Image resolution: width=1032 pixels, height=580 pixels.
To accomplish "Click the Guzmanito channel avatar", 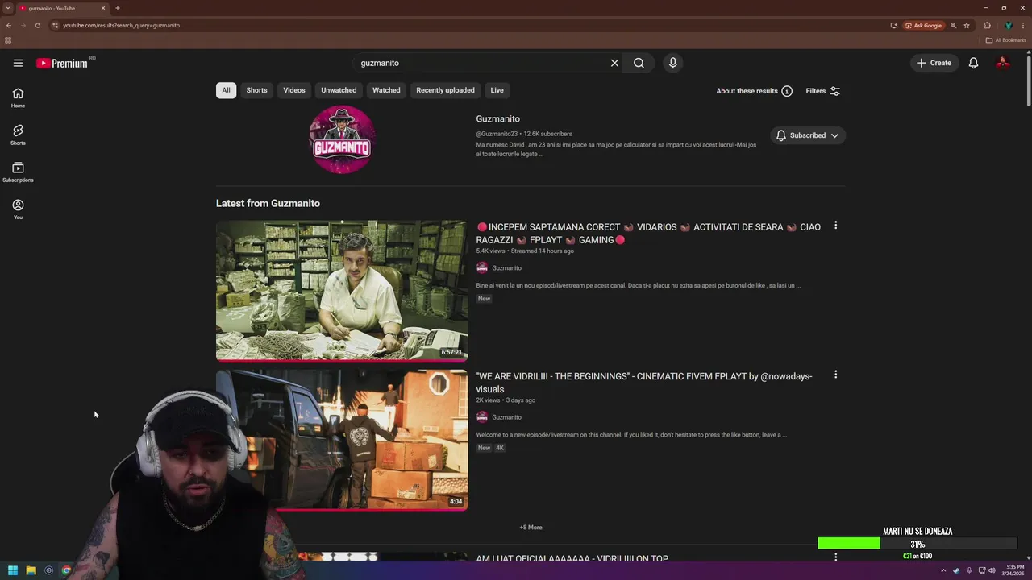I will [x=342, y=139].
